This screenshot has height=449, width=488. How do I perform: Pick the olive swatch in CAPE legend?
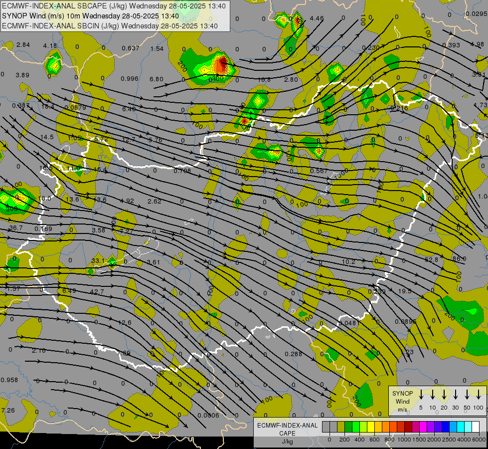point(341,427)
